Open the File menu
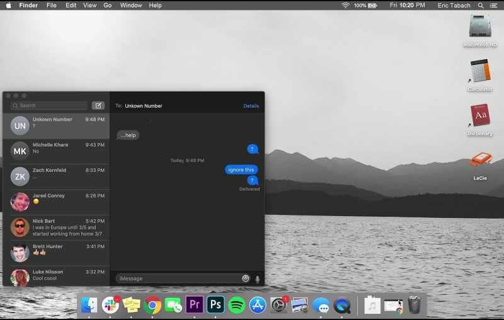The height and width of the screenshot is (320, 504). point(52,6)
